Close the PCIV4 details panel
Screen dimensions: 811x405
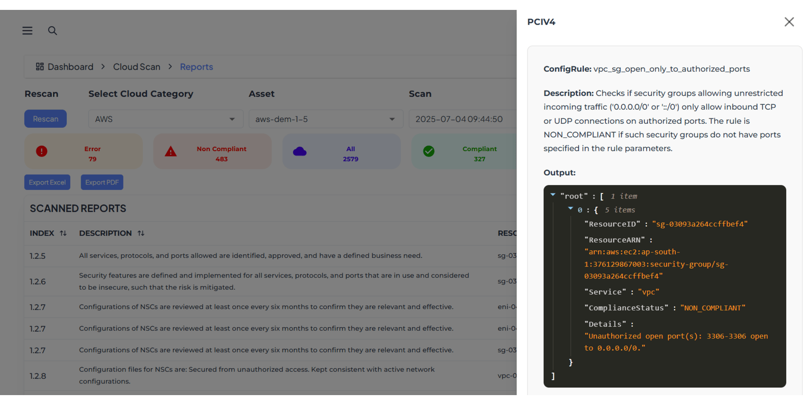(789, 22)
